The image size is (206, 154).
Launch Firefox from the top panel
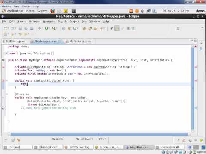pyautogui.click(x=53, y=11)
